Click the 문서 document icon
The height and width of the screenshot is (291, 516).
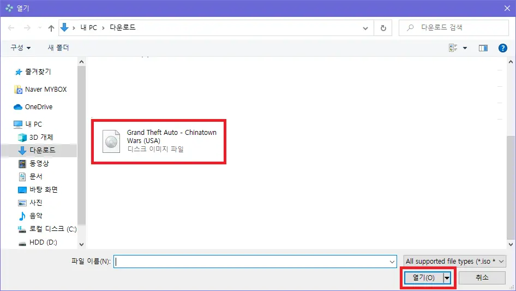22,177
